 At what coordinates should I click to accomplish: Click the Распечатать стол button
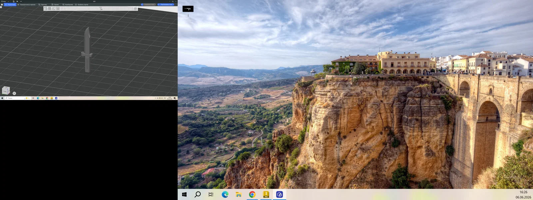pos(167,5)
